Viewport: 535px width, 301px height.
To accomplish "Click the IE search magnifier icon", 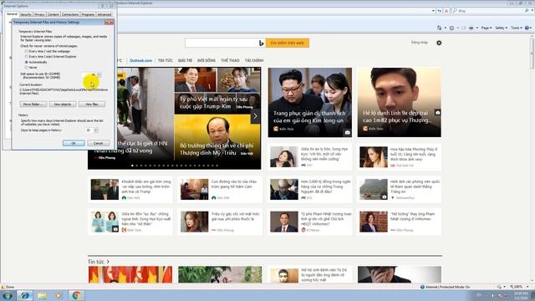I will 527,11.
